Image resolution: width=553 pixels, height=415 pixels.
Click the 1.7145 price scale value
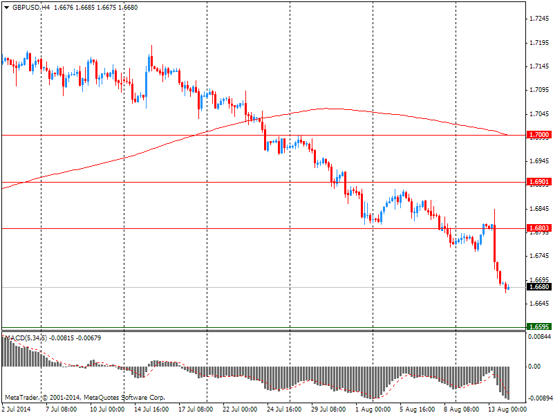coord(540,66)
